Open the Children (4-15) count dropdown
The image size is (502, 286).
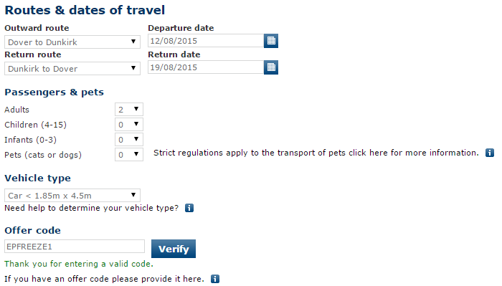tap(129, 125)
